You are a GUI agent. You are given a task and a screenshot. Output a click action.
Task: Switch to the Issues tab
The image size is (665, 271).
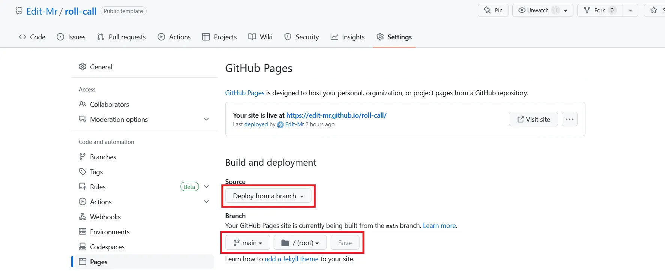(71, 37)
